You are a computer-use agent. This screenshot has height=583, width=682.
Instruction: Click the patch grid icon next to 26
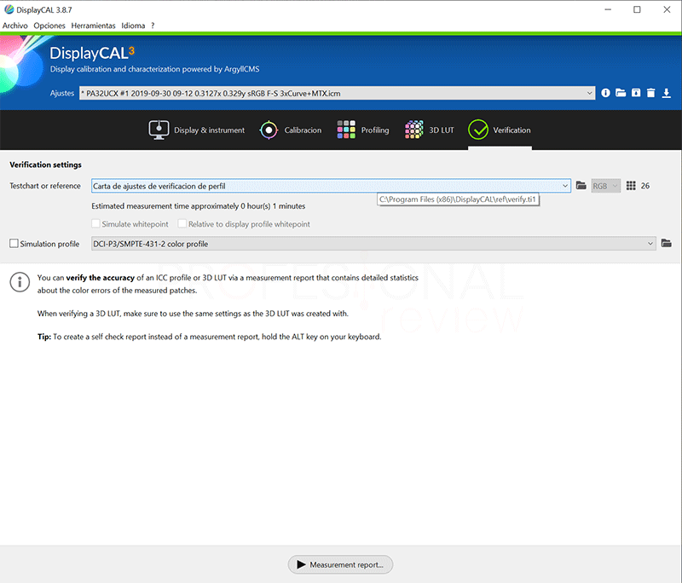631,186
